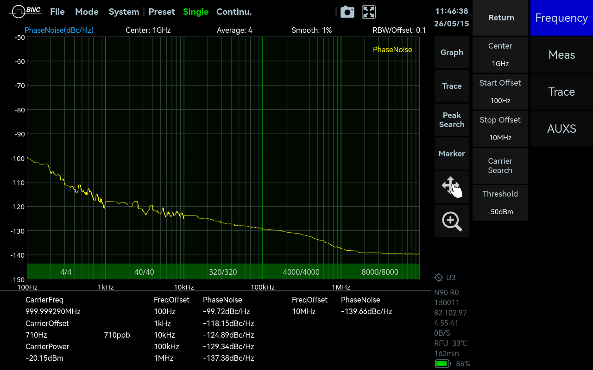The image size is (593, 370).
Task: Open the Marker menu
Action: click(452, 154)
